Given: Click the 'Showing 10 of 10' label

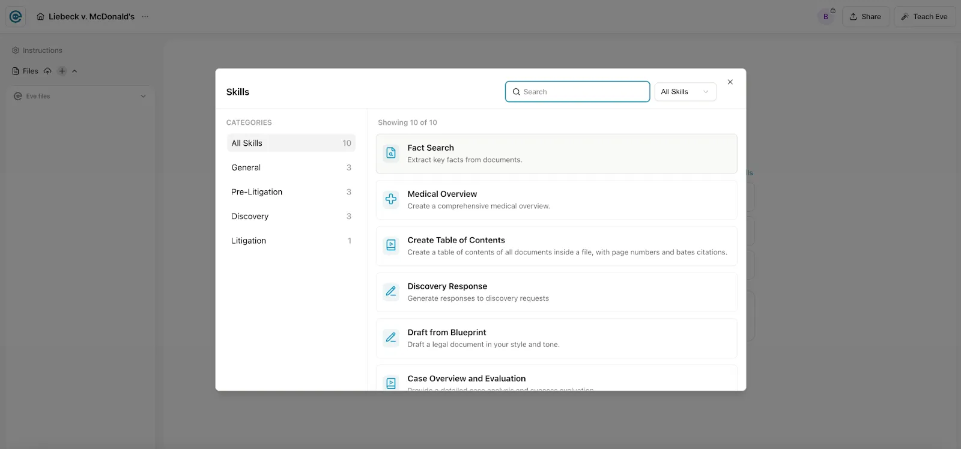Looking at the screenshot, I should point(407,122).
